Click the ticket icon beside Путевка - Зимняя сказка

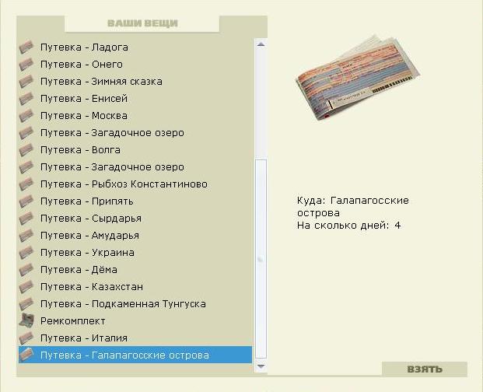click(x=26, y=82)
